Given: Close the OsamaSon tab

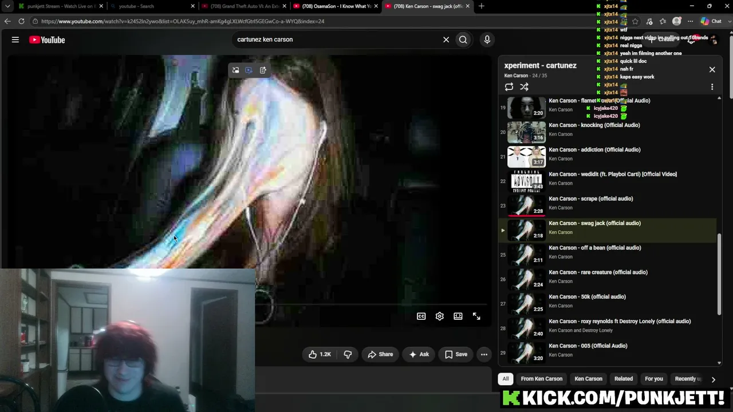Looking at the screenshot, I should coord(376,6).
